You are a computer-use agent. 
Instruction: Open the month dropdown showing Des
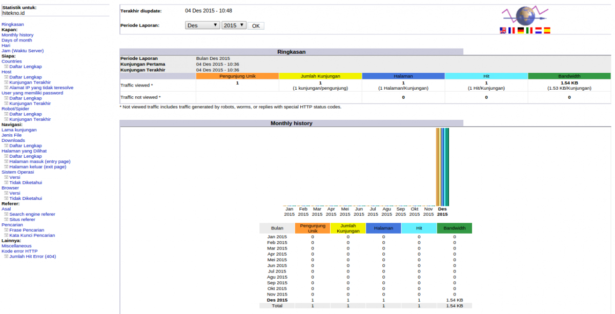(202, 25)
